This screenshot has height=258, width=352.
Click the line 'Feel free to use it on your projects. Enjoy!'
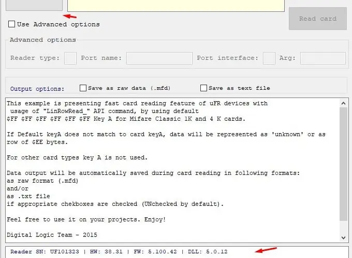pyautogui.click(x=86, y=219)
